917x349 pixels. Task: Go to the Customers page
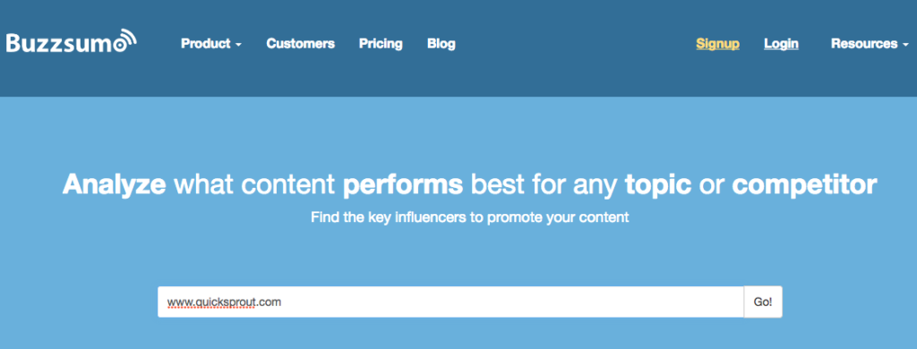point(301,44)
